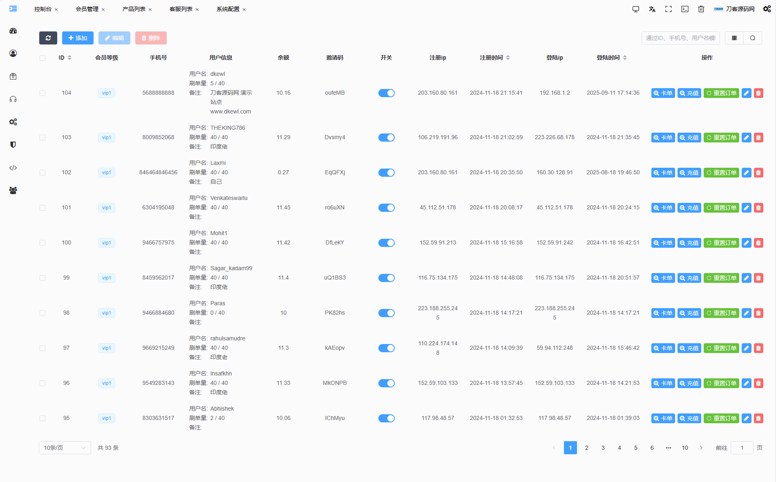
Task: Click the refresh icon button above the table
Action: point(48,38)
